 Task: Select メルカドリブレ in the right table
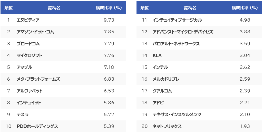[x=166, y=79]
